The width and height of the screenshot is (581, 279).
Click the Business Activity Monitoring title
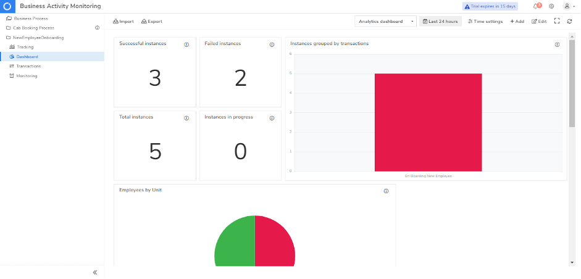60,6
